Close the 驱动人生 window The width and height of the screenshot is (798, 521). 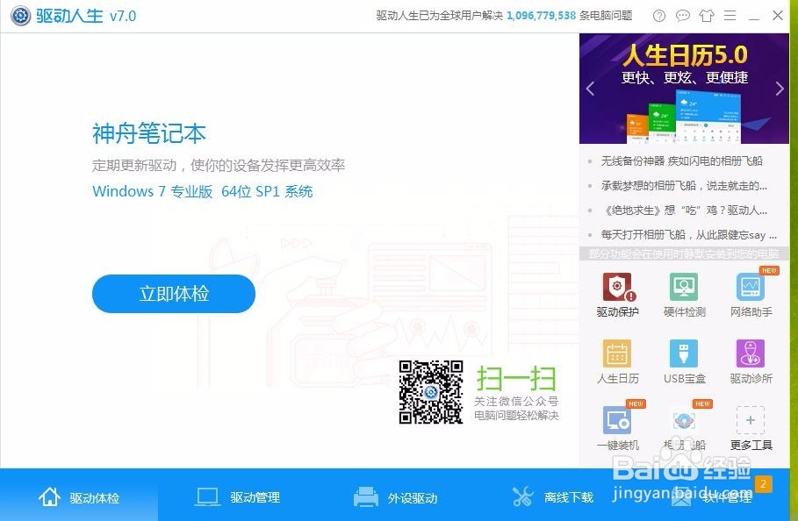(778, 15)
